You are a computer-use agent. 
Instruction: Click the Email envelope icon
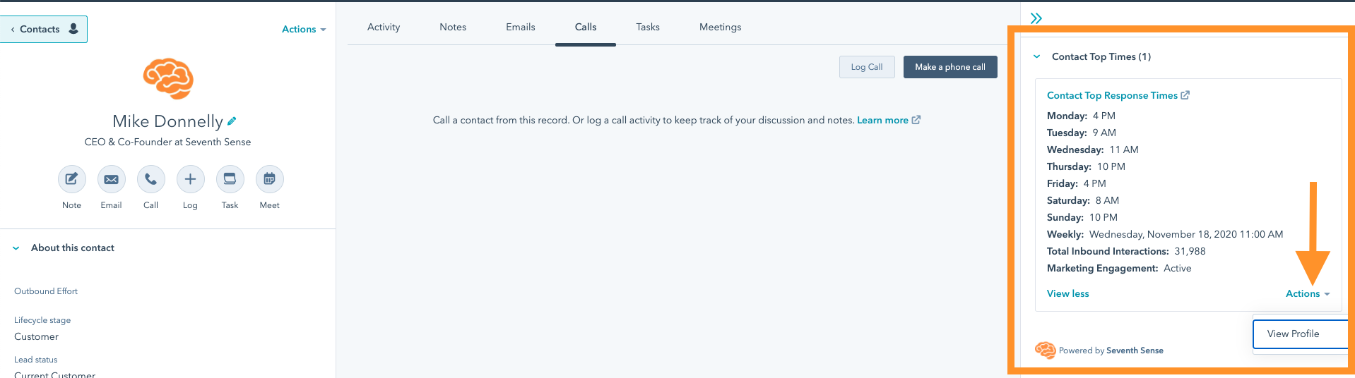(111, 179)
